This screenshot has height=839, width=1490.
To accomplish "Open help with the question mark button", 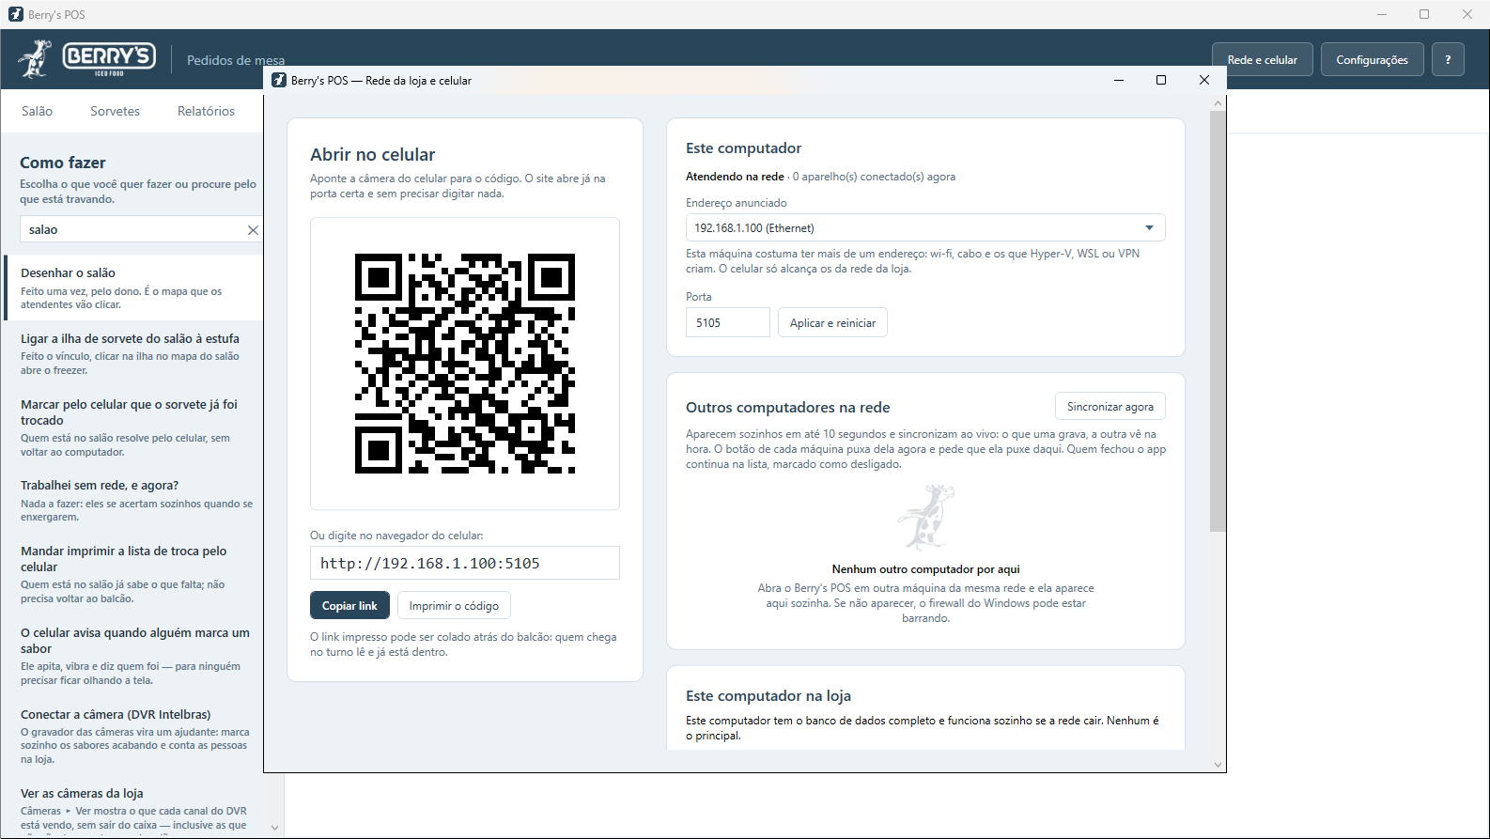I will [1448, 59].
